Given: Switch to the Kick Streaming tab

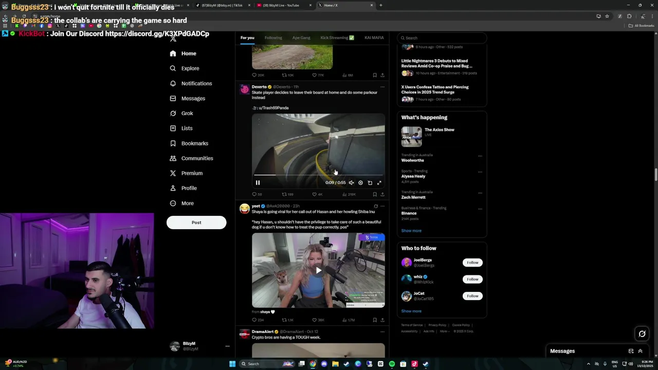Looking at the screenshot, I should 337,38.
